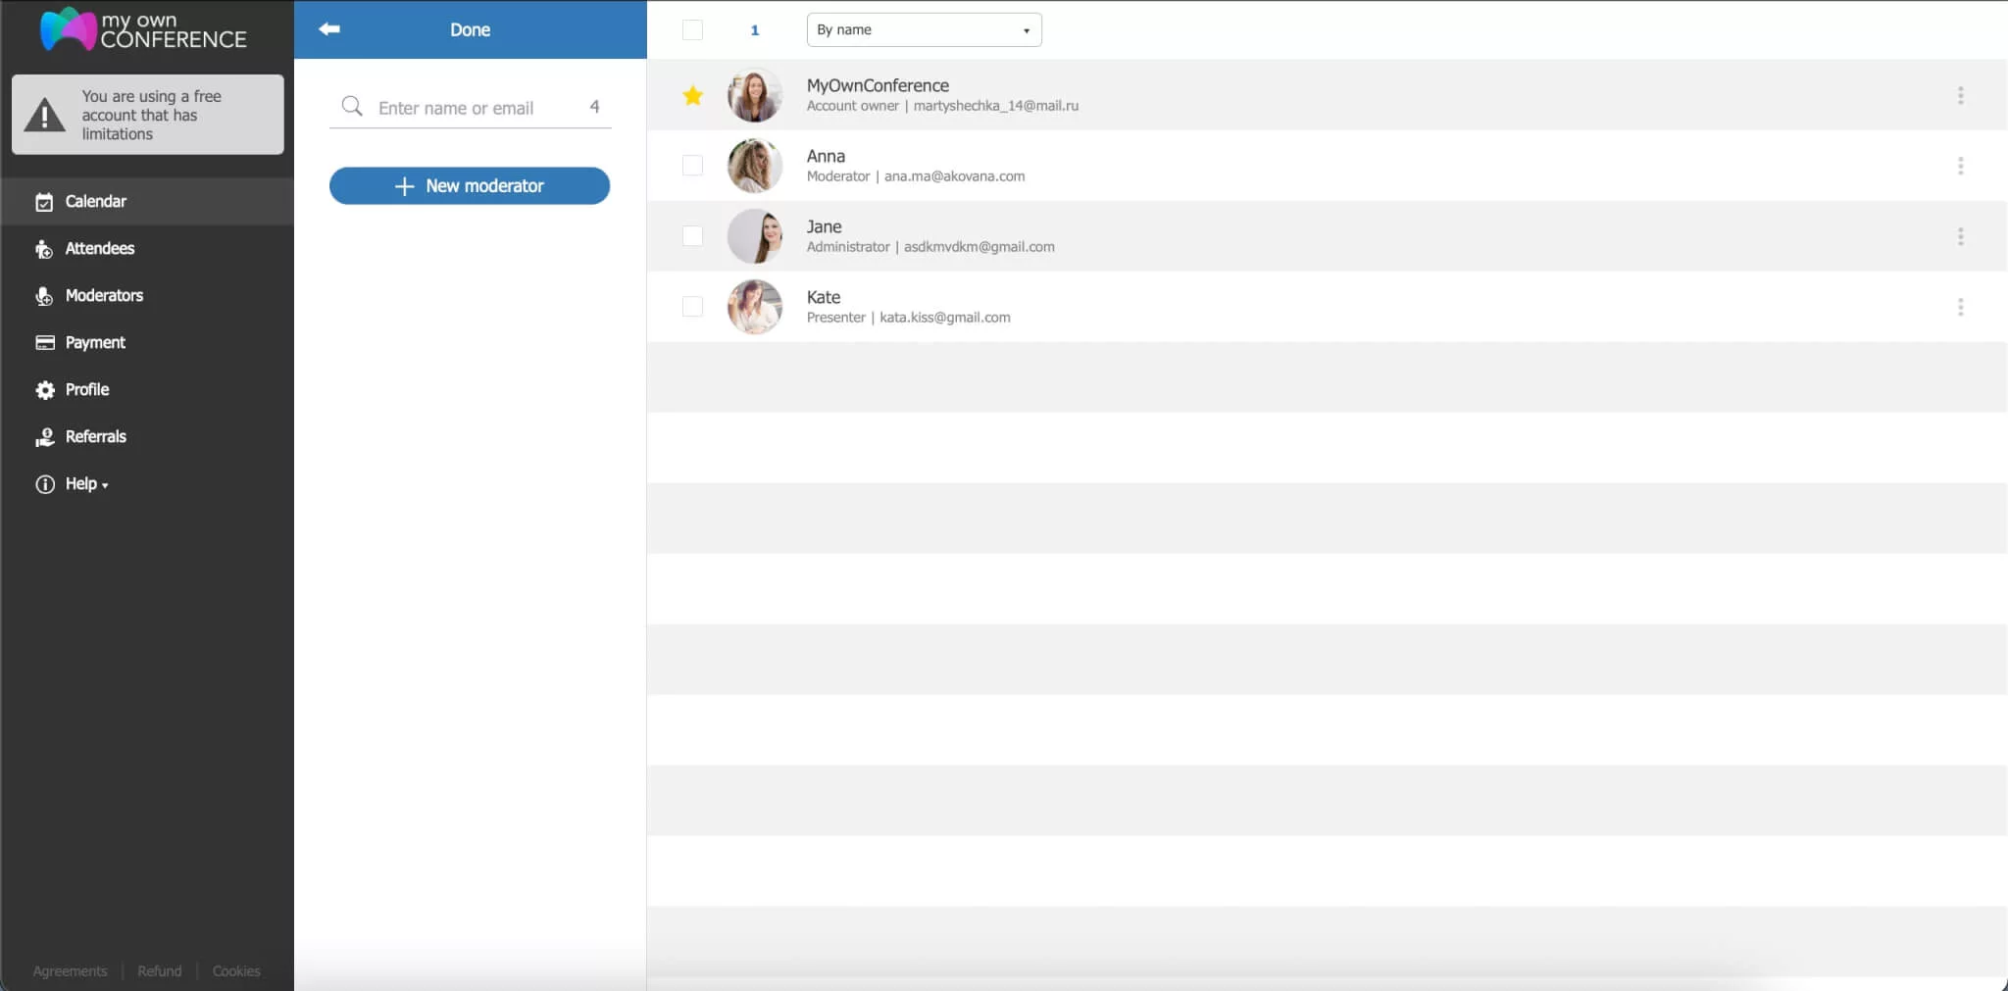
Task: Open the Attendees section
Action: [99, 248]
